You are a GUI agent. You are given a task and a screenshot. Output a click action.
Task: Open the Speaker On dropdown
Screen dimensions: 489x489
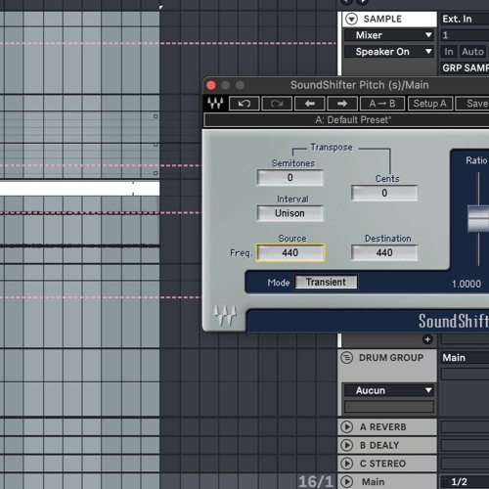389,52
